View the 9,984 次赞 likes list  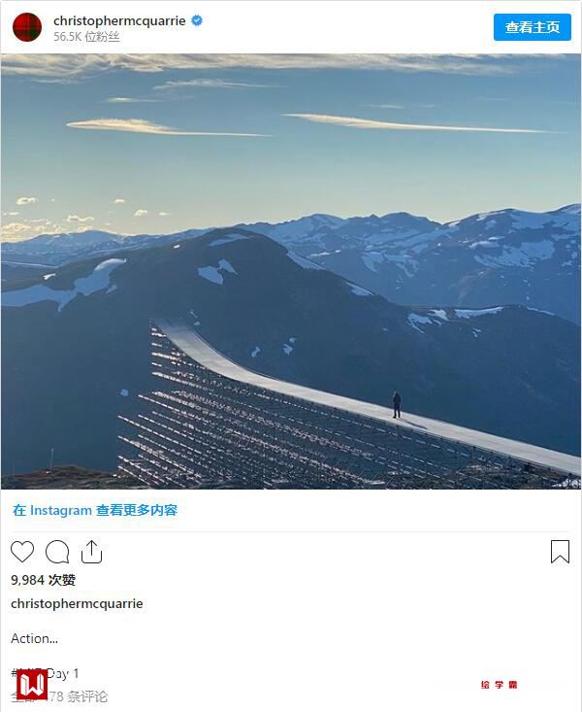pos(43,580)
